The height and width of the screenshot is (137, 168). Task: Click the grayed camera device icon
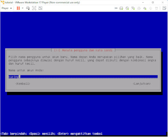point(151,8)
